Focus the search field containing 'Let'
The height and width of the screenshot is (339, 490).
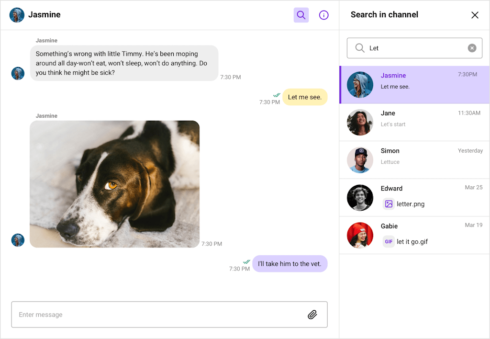click(x=414, y=48)
